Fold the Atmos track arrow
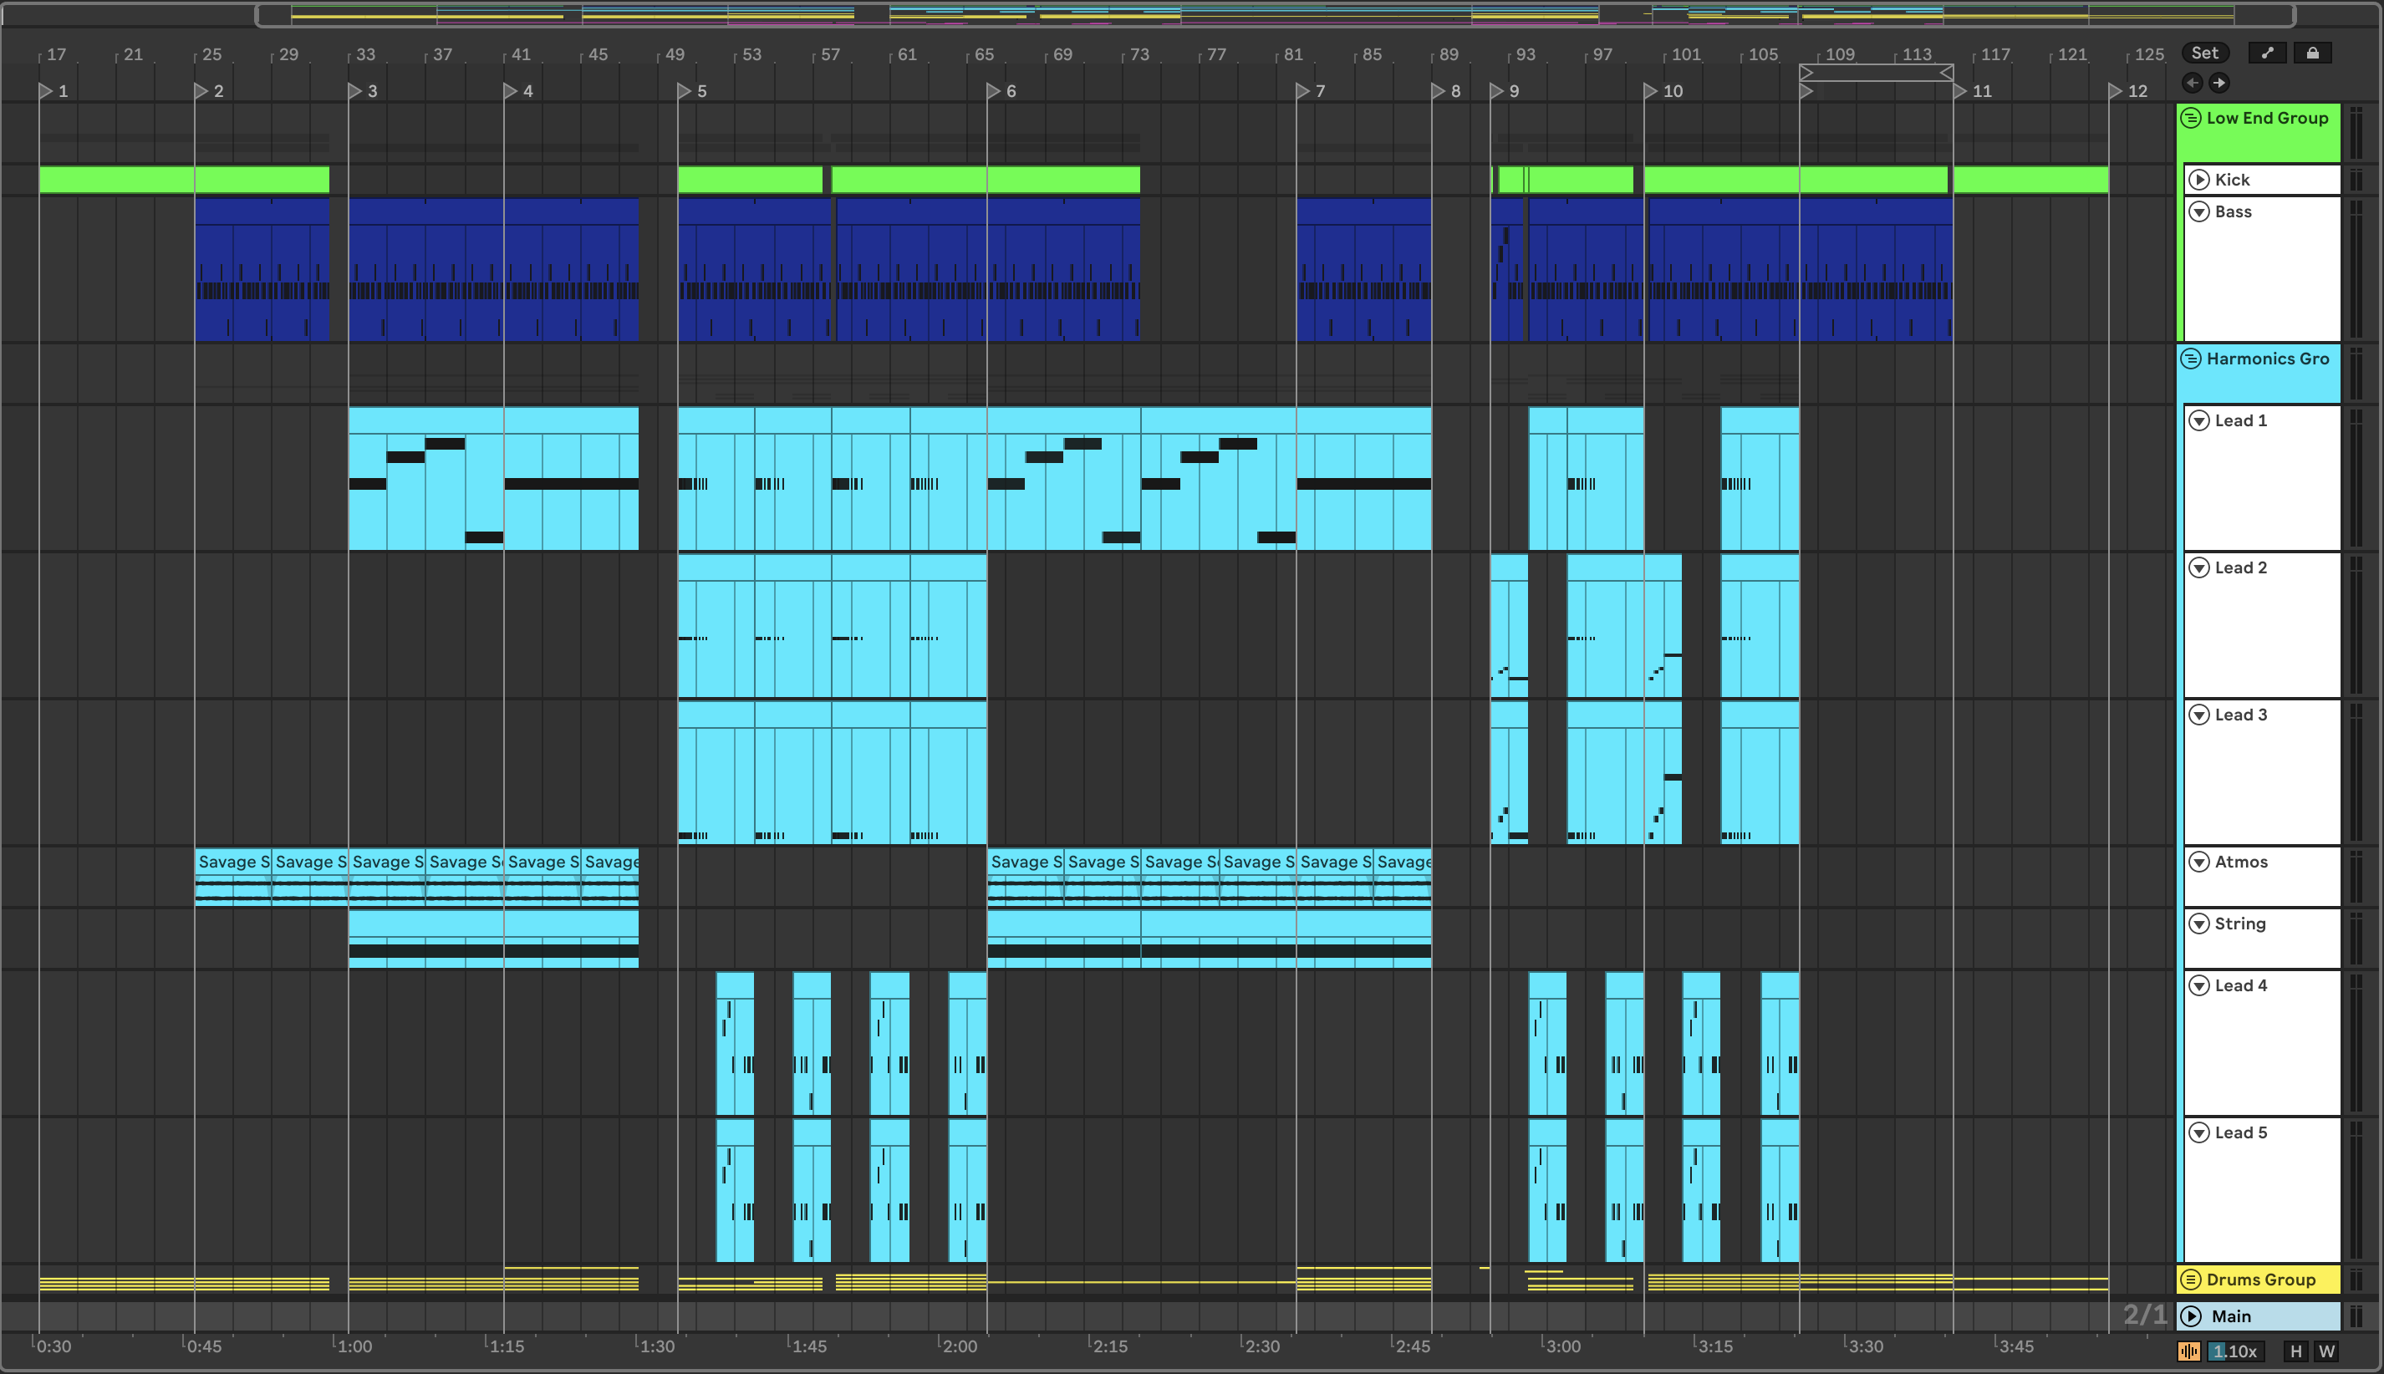2384x1374 pixels. 2199,862
